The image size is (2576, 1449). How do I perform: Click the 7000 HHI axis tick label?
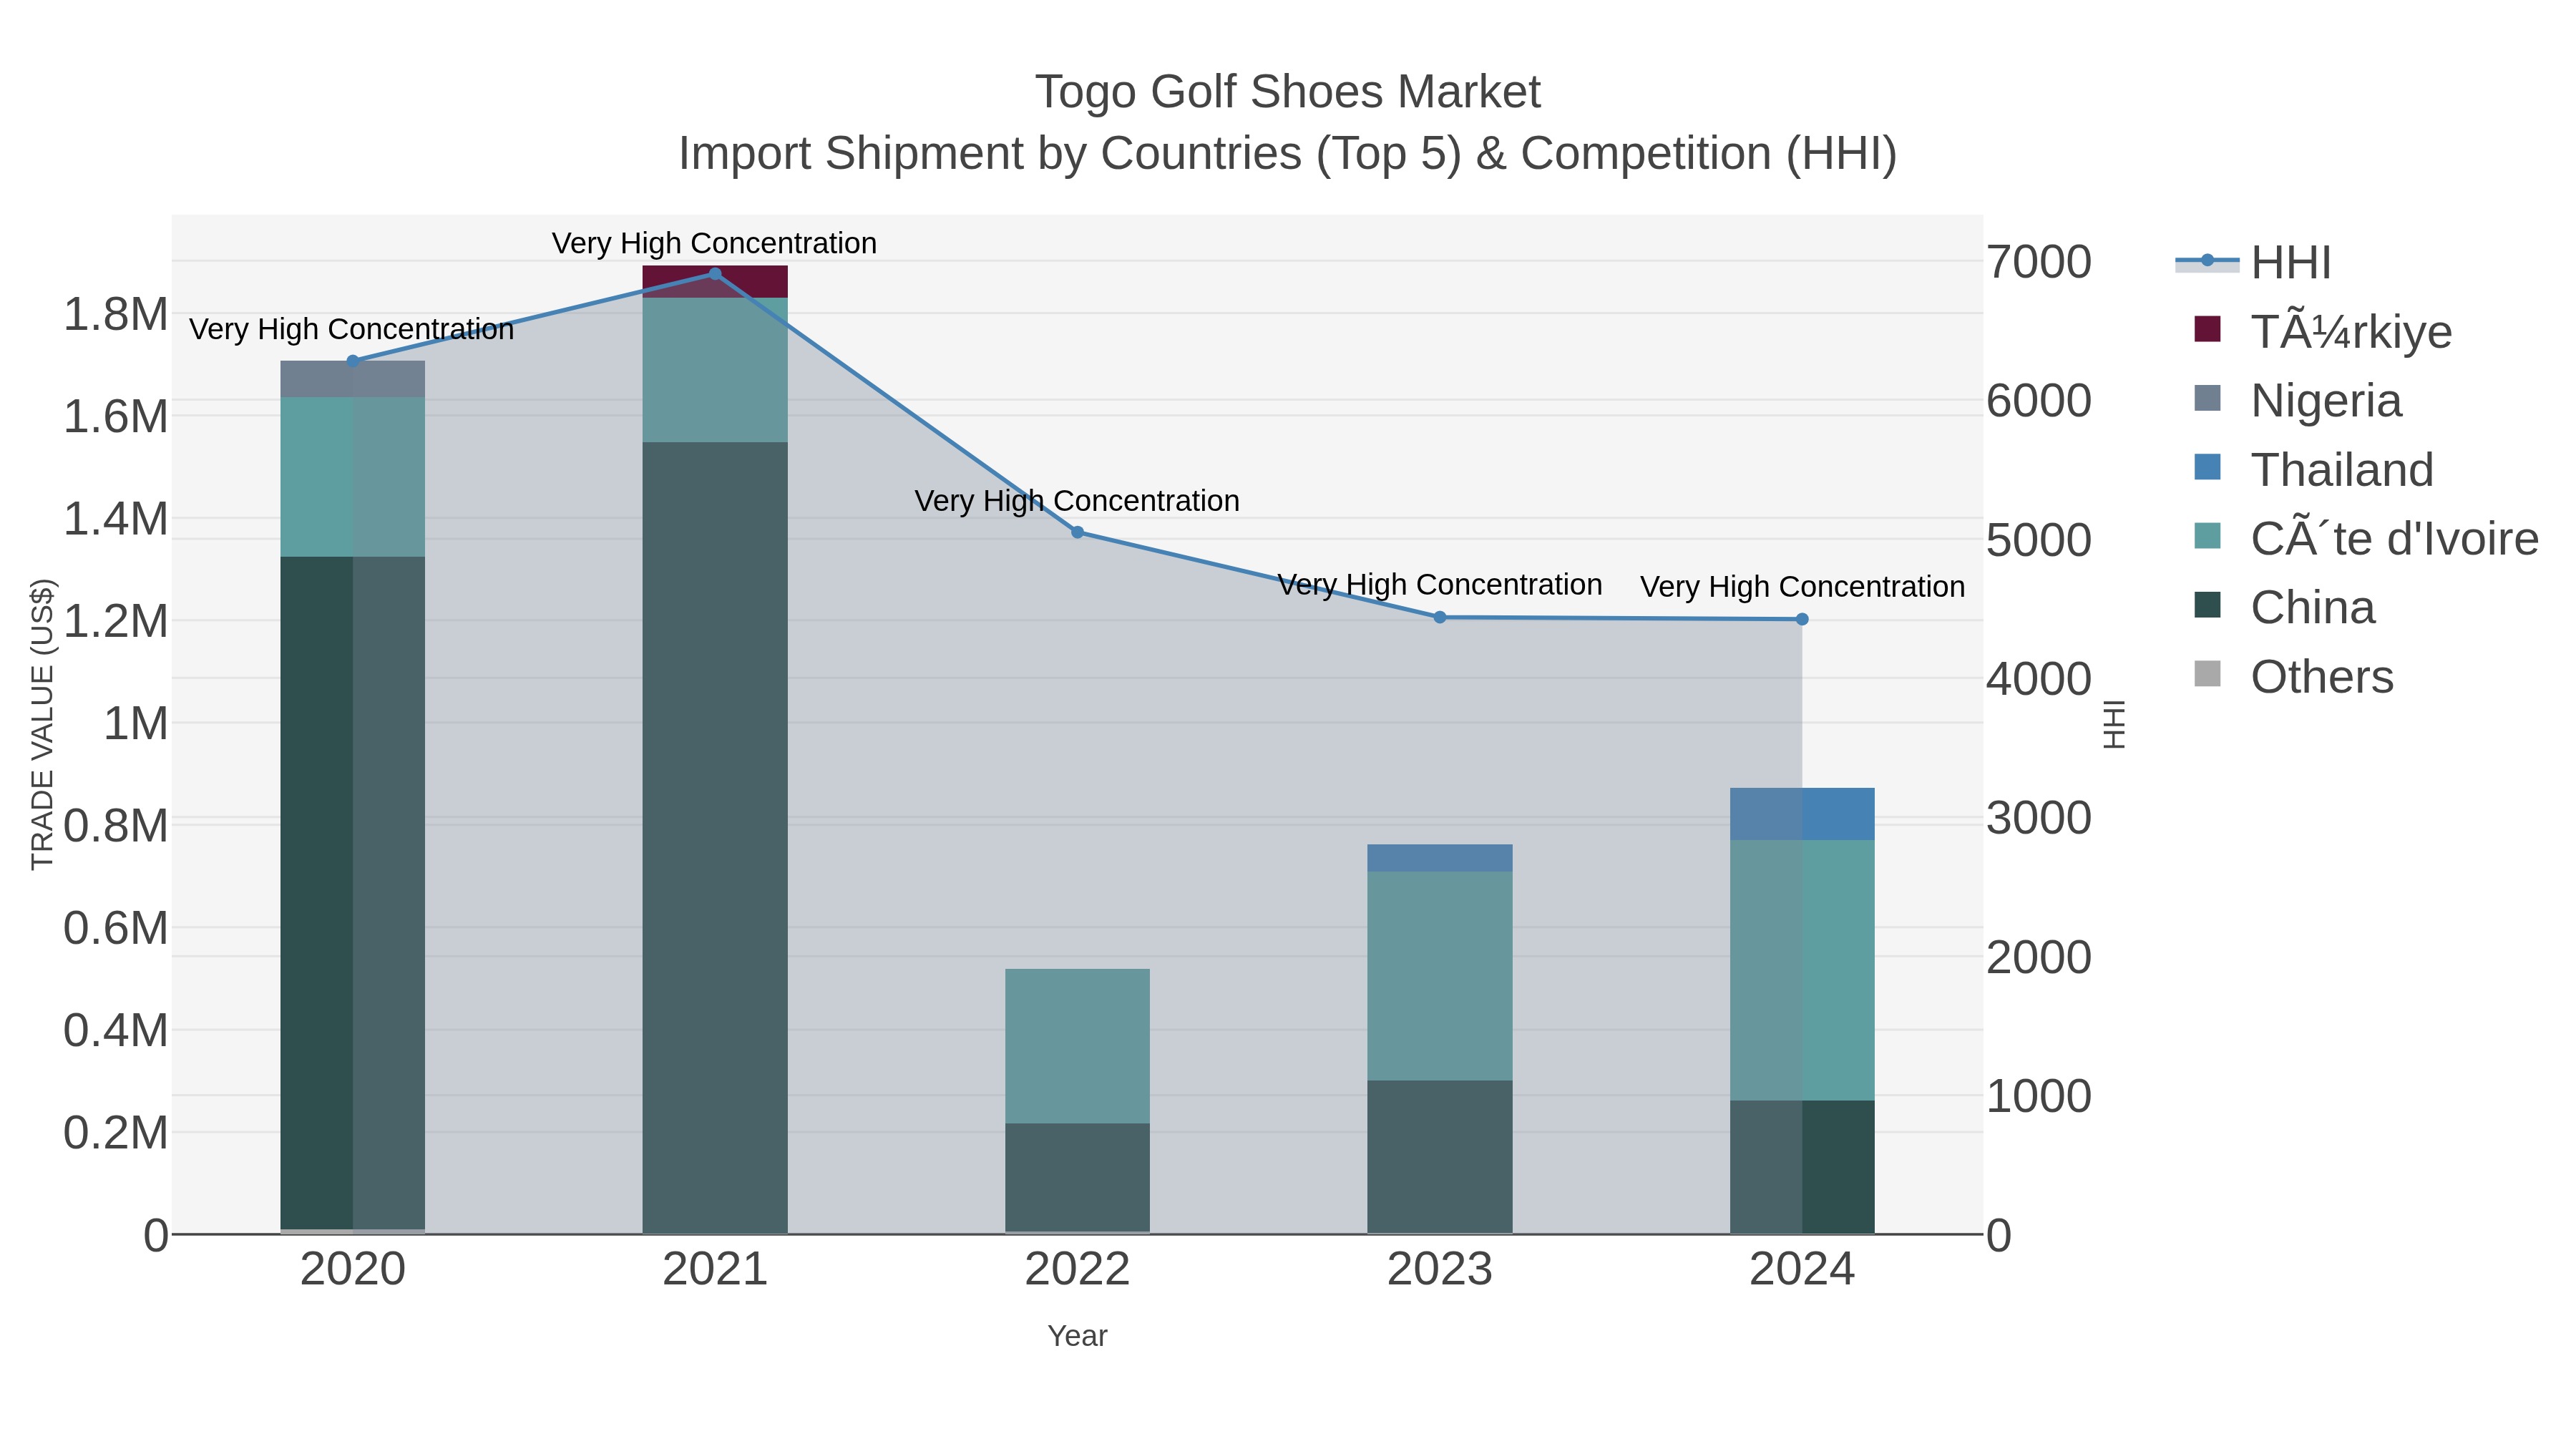[2038, 262]
